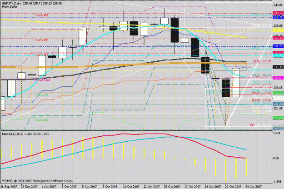Click the 231.85 price axis value
284x189 pixels.
278,108
